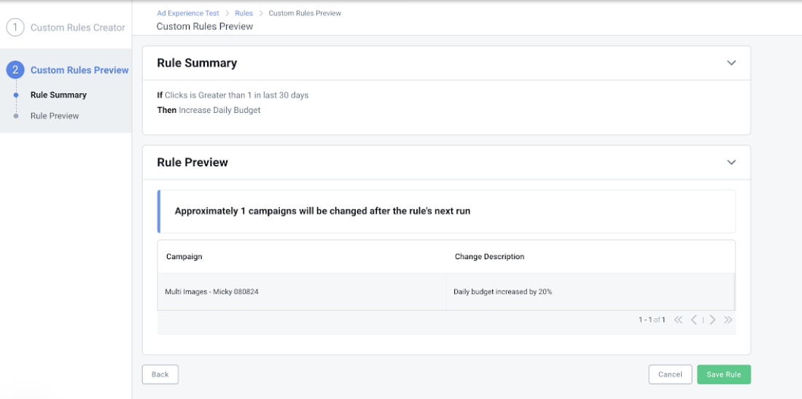Select Multi Images - Micky 080824 row
Image resolution: width=802 pixels, height=399 pixels.
(446, 292)
